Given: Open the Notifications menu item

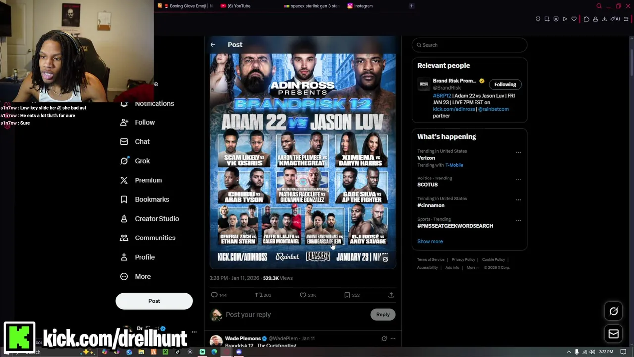Looking at the screenshot, I should pos(149,103).
